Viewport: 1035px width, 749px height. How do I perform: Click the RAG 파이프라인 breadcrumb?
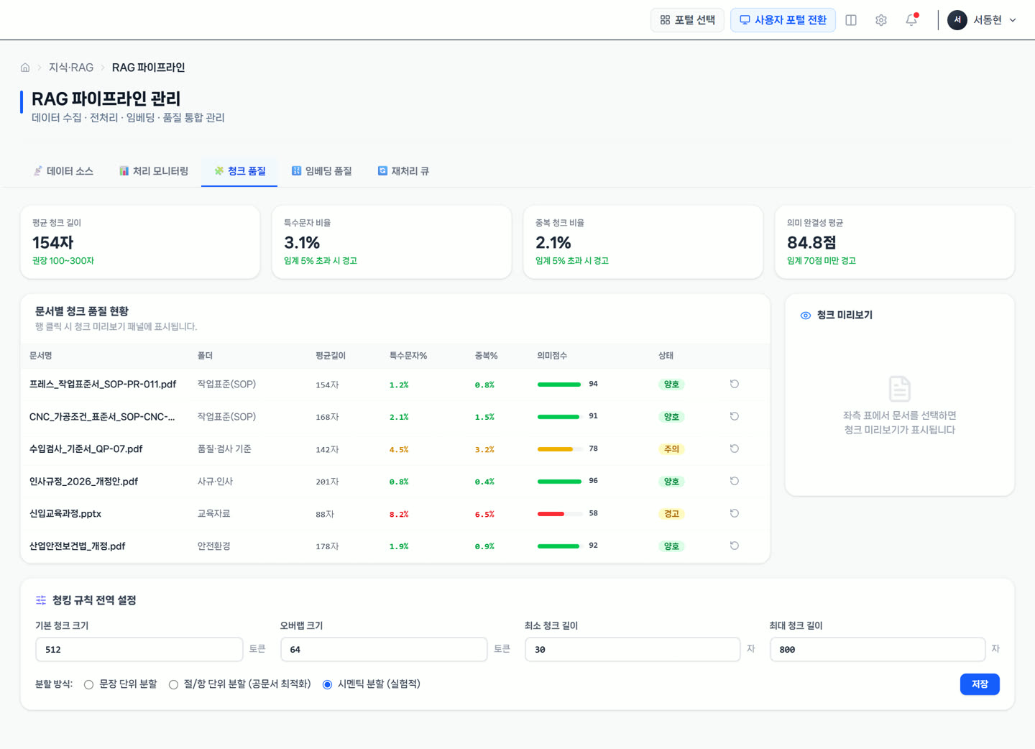[x=148, y=68]
